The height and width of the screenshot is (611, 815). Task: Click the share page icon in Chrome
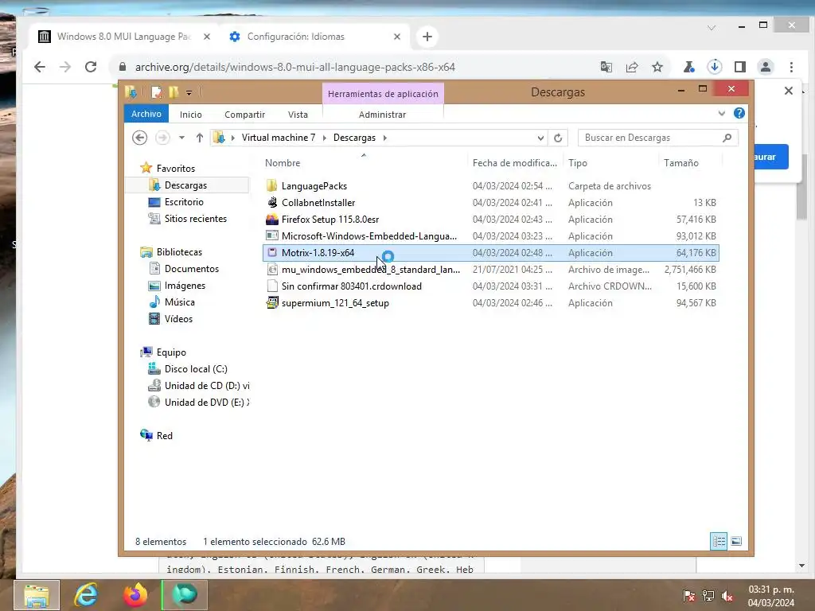632,67
